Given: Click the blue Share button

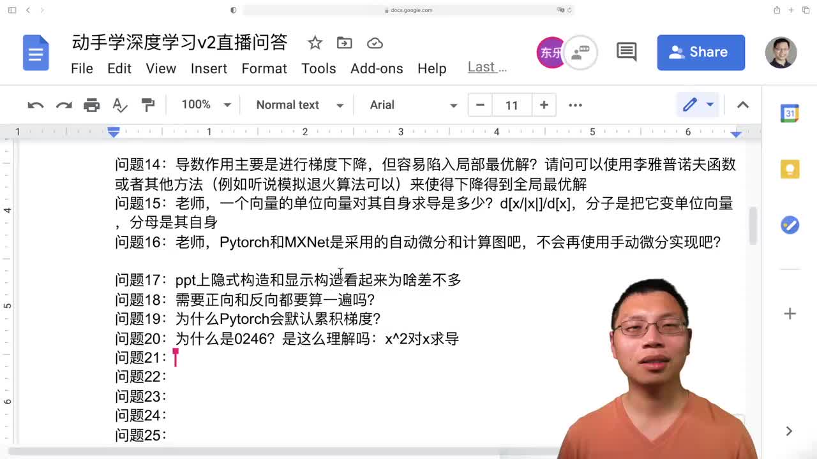Looking at the screenshot, I should 701,52.
